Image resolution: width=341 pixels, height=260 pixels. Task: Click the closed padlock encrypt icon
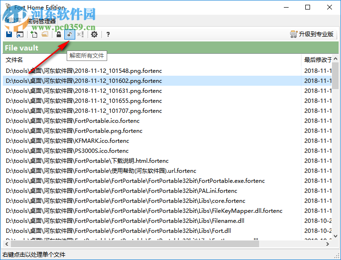pyautogui.click(x=59, y=34)
